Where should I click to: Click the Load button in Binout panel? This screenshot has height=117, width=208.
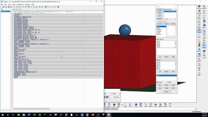pyautogui.click(x=160, y=10)
